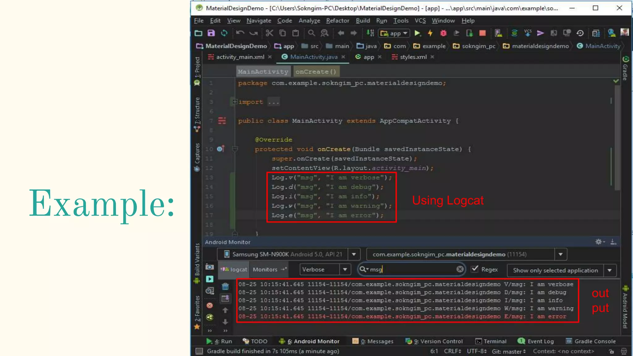Screen dimensions: 633x356
Task: Open the File menu
Action: click(x=199, y=20)
